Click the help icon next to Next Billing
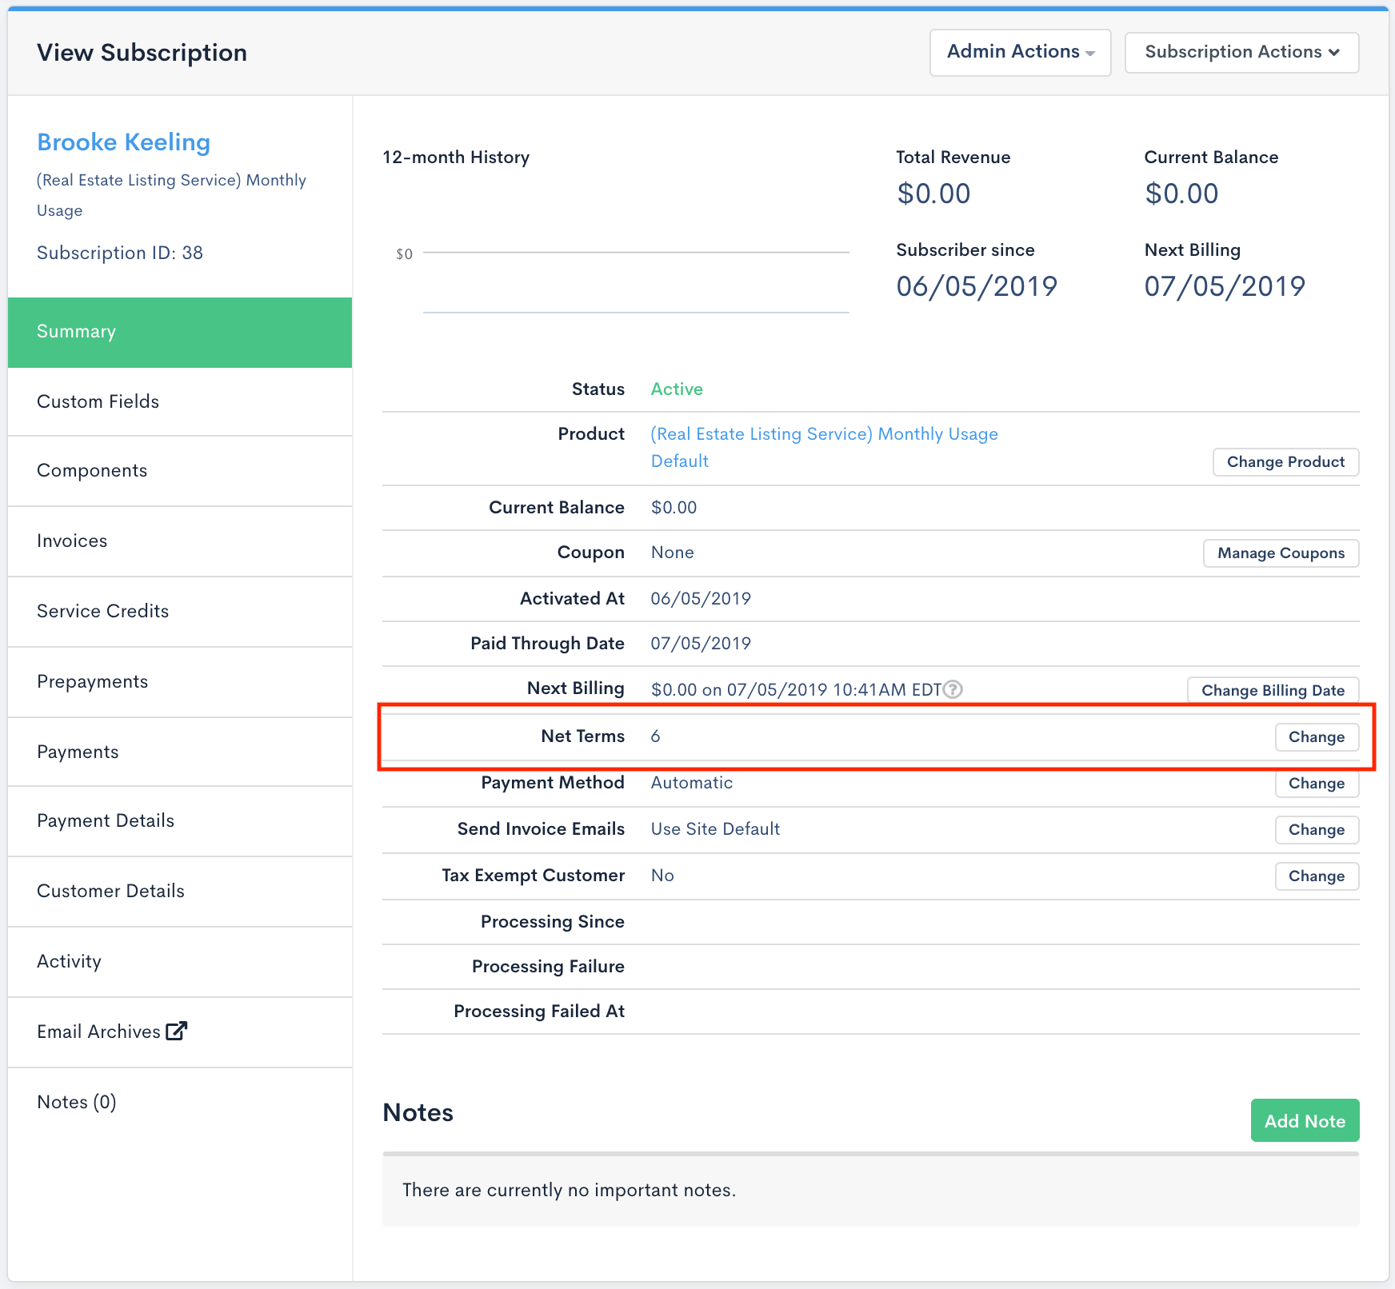This screenshot has width=1395, height=1289. [x=953, y=689]
